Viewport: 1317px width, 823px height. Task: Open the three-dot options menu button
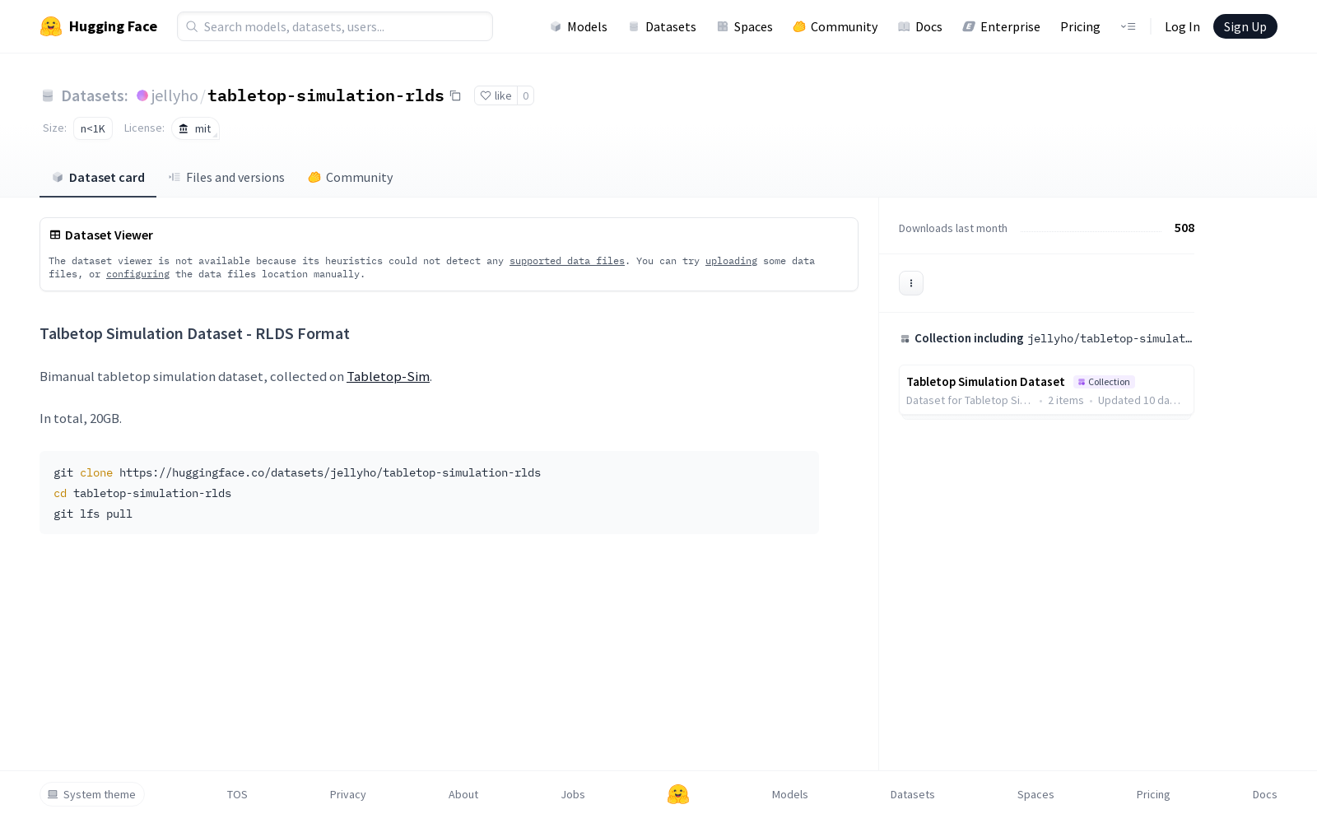click(x=911, y=283)
